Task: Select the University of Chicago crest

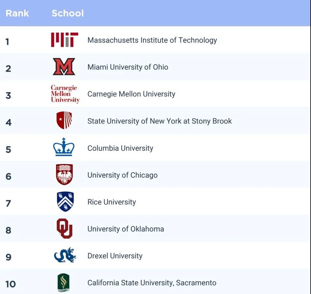Action: (x=64, y=175)
